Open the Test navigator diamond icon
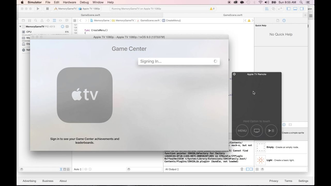Image resolution: width=331 pixels, height=186 pixels. pyautogui.click(x=48, y=20)
